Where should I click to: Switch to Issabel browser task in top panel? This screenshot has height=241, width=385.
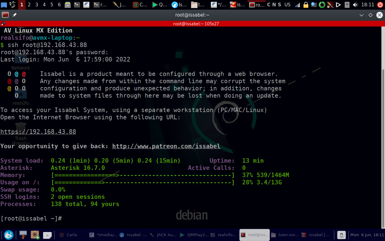pyautogui.click(x=179, y=5)
